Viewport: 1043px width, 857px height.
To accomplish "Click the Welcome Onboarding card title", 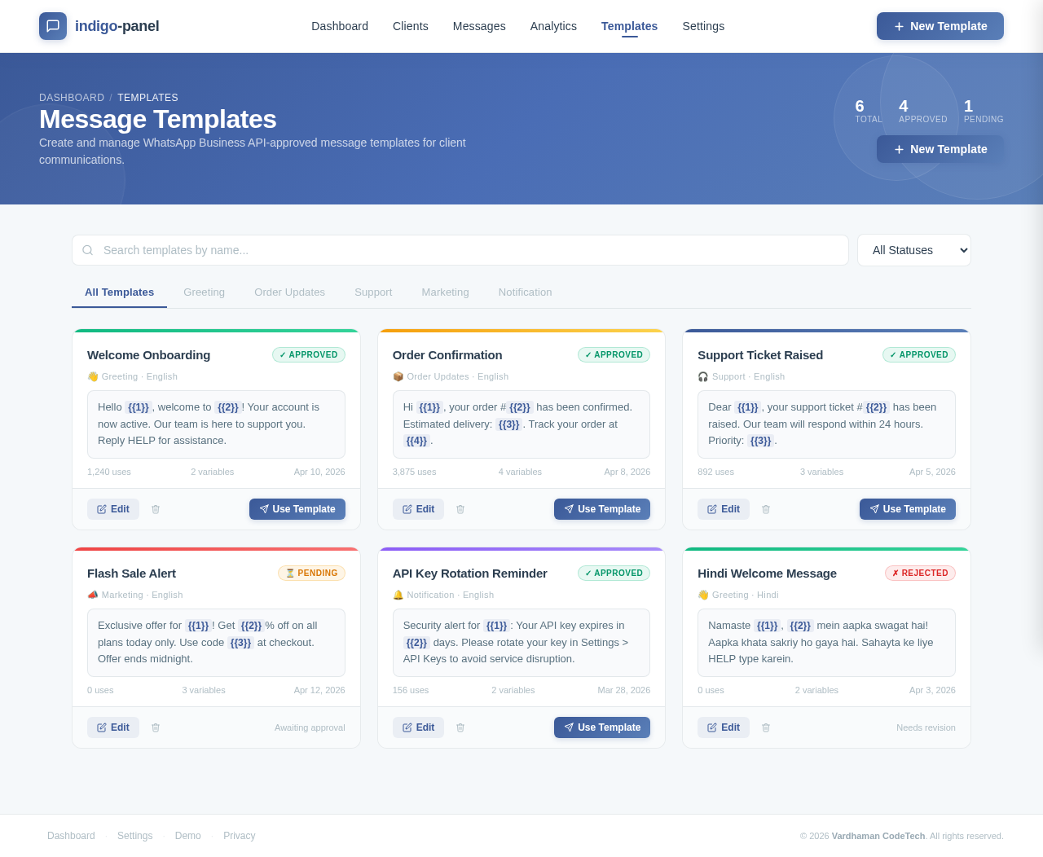I will [x=148, y=355].
